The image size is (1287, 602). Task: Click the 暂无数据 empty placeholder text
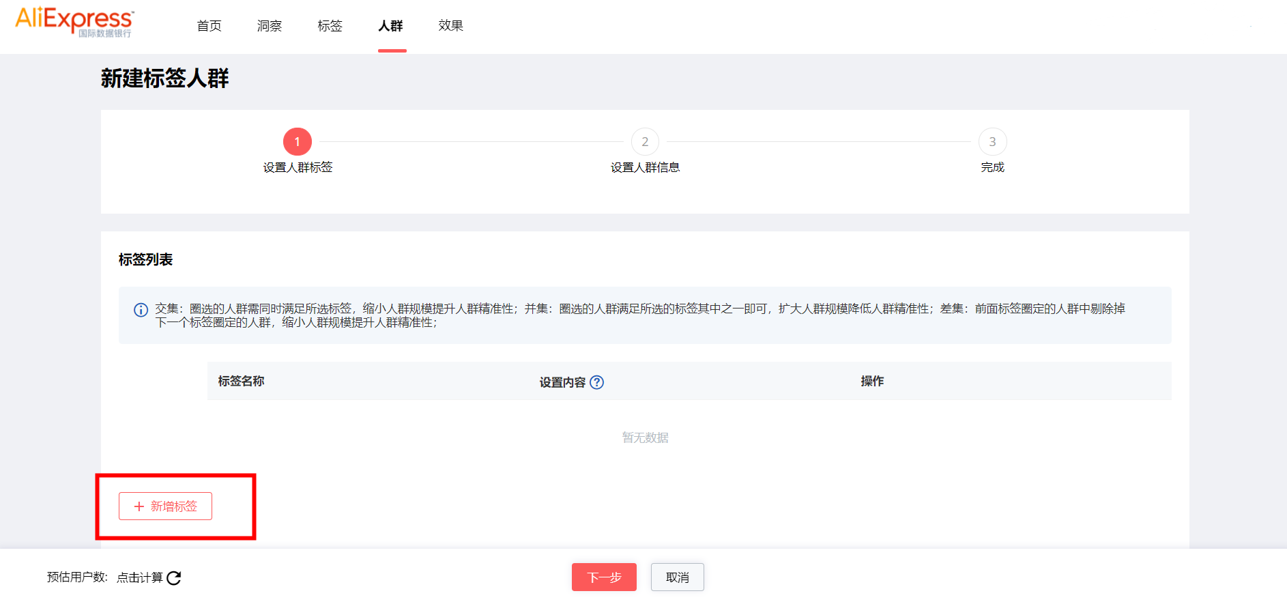point(645,438)
